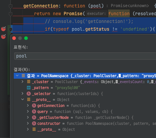The image size is (156, 138).
Task: Fold the return new Promise block
Action: pyautogui.click(x=10, y=14)
